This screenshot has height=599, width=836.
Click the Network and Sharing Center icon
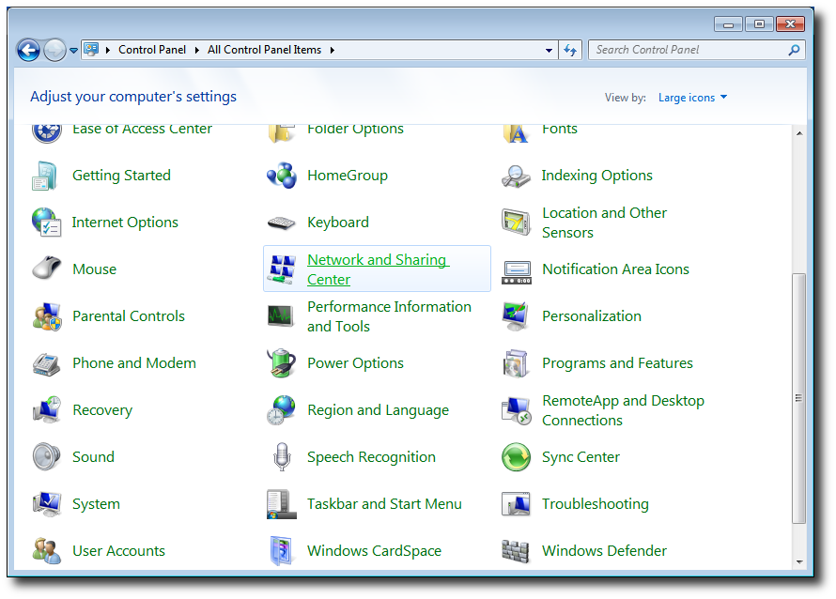tap(282, 269)
